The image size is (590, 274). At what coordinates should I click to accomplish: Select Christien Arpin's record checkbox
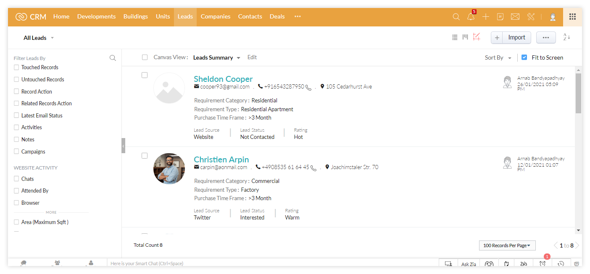(145, 156)
